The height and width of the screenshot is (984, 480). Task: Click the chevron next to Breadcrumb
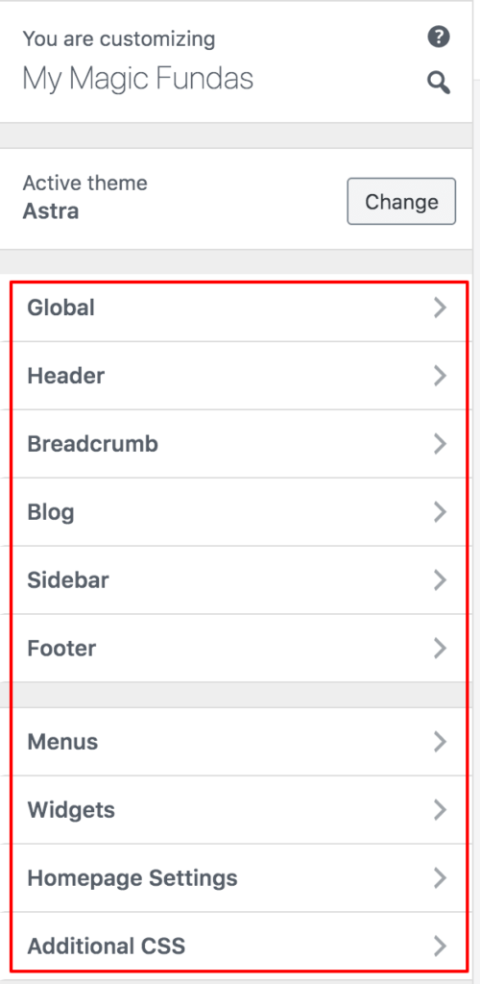[x=440, y=444]
